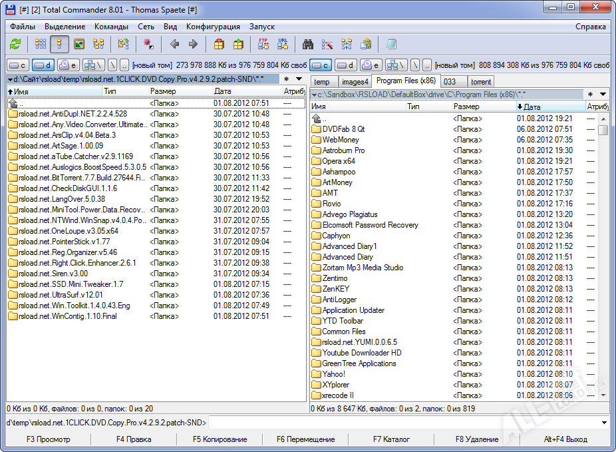Open the notepad icon in toolbar
The image size is (616, 452).
coord(391,45)
